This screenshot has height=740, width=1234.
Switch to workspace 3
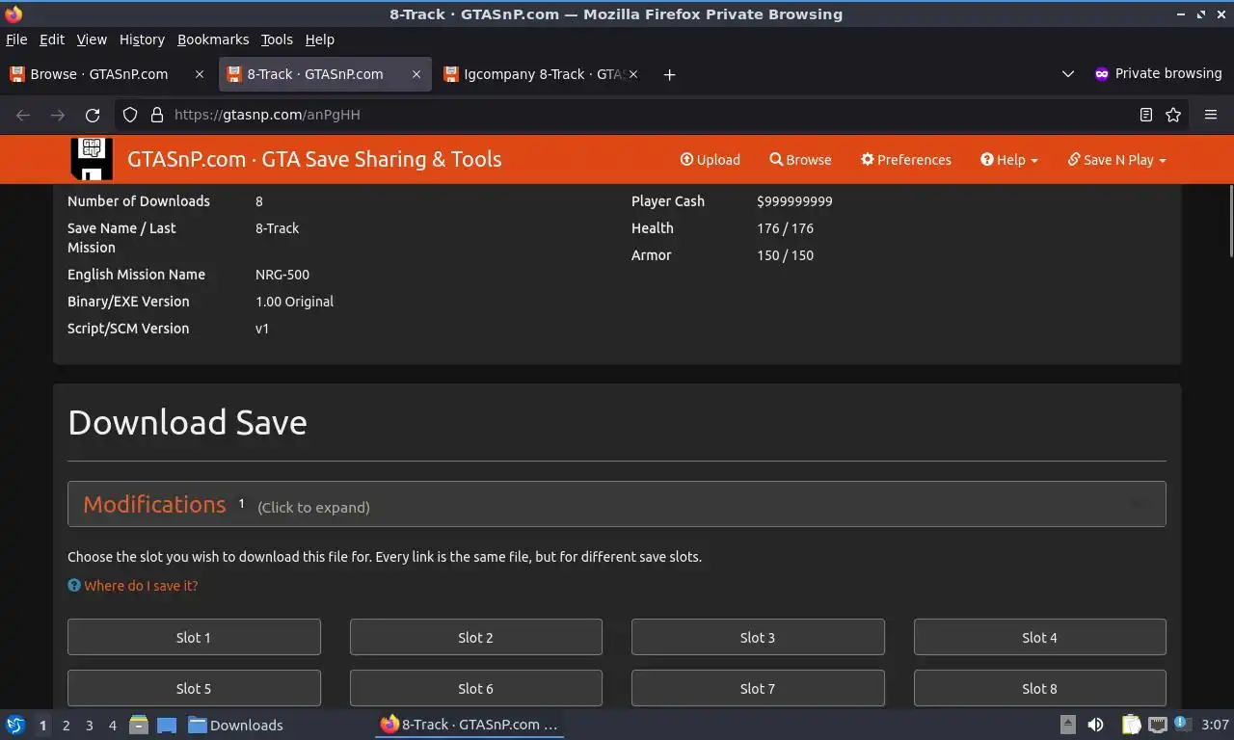89,726
